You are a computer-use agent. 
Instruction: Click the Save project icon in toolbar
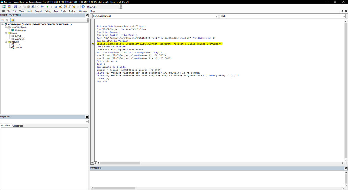click(15, 6)
